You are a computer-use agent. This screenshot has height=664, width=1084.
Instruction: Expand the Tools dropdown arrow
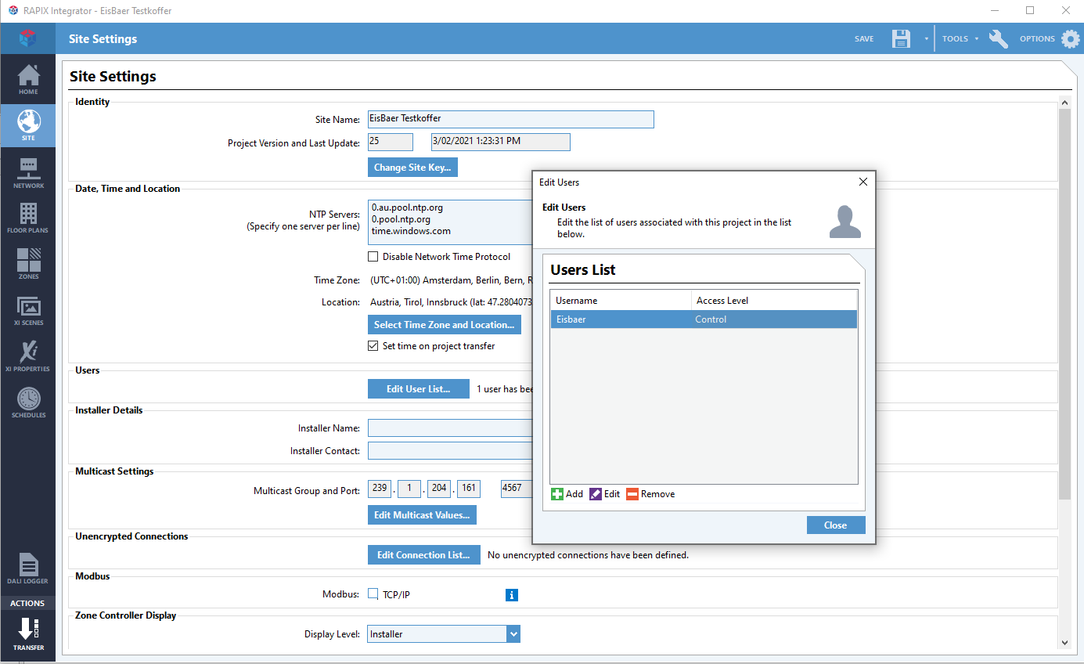[x=977, y=39]
